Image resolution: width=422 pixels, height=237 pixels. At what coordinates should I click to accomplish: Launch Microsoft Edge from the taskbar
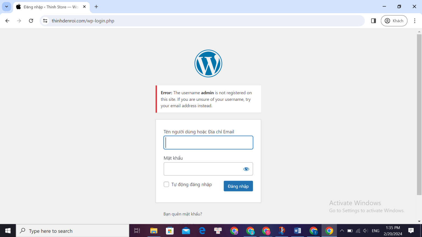pyautogui.click(x=202, y=231)
